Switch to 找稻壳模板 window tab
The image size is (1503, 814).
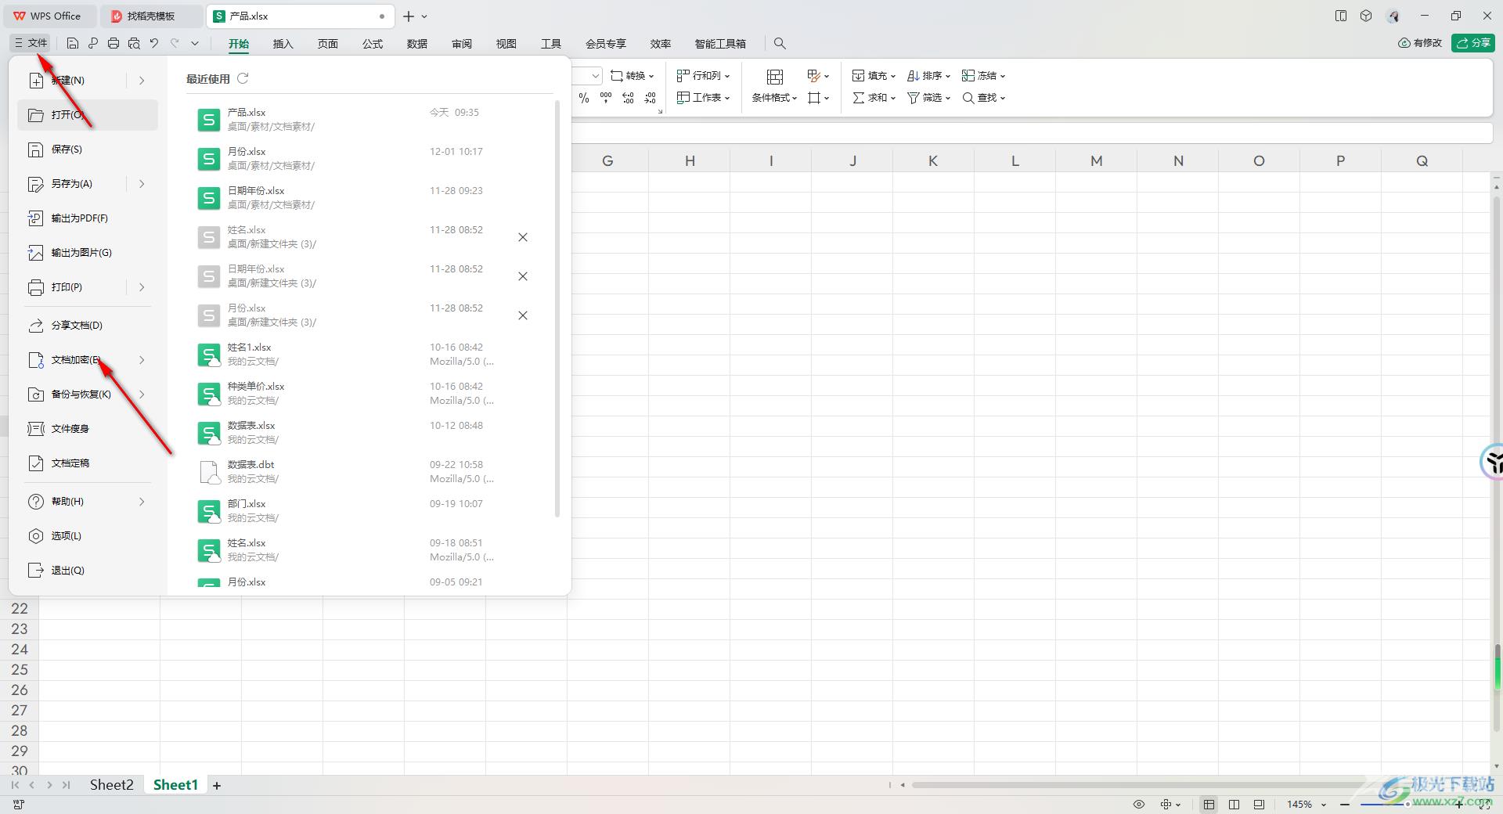click(151, 16)
